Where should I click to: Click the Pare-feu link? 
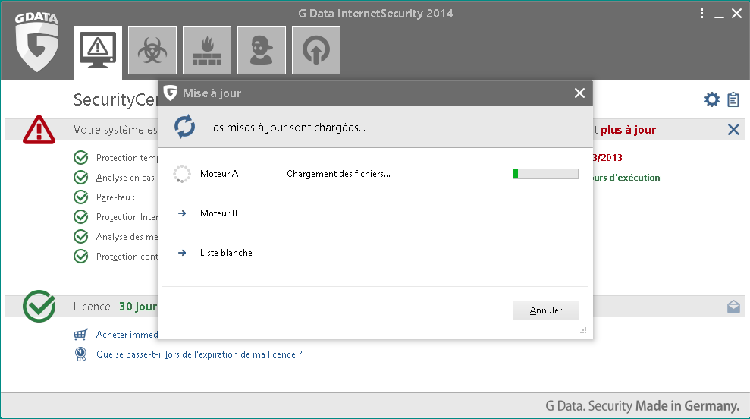(x=115, y=197)
